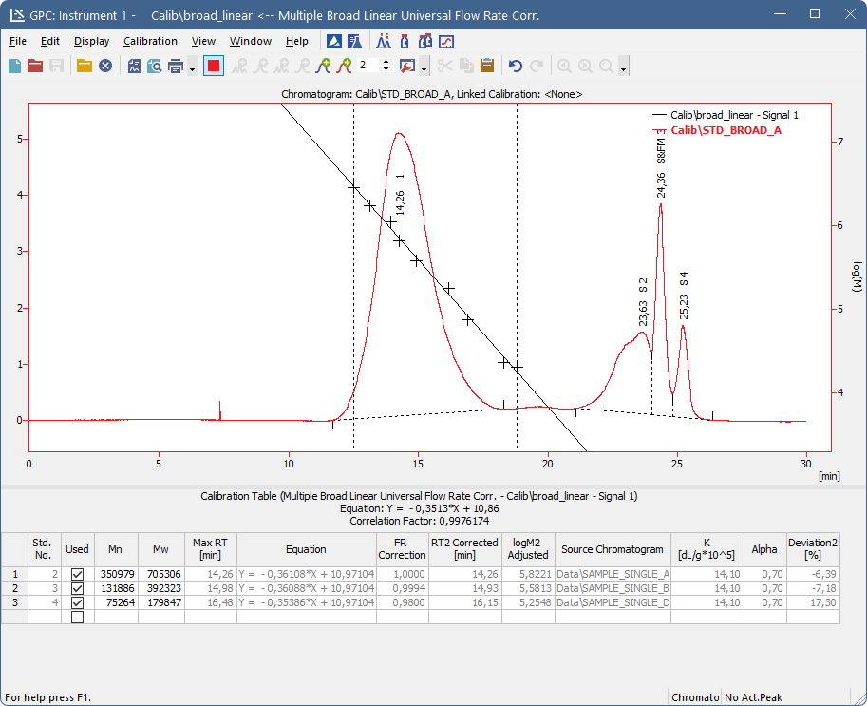Open the Display menu
The width and height of the screenshot is (867, 706).
click(x=91, y=41)
